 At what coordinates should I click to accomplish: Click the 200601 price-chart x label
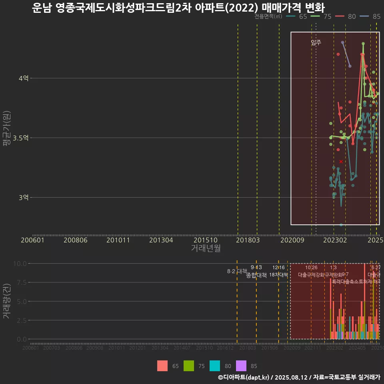click(32, 240)
